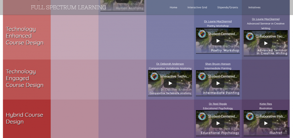
Task: Click the Dr. Reid Riggle link
Action: tap(218, 104)
